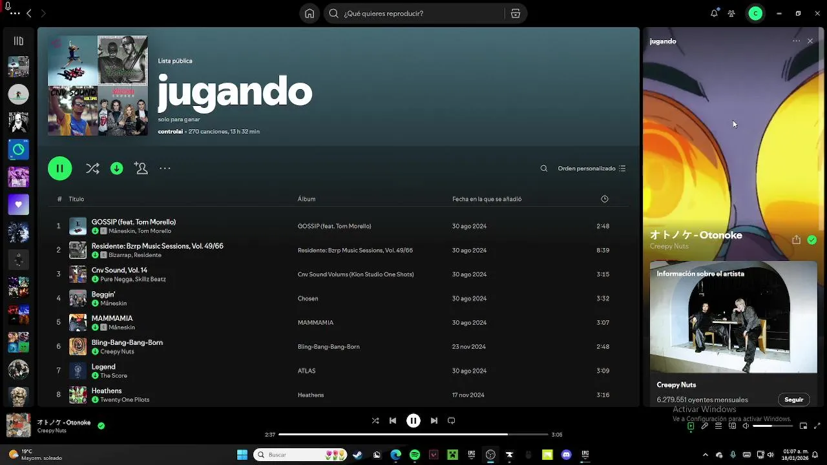Toggle the saved checkmark in the bottom player bar
Image resolution: width=827 pixels, height=465 pixels.
pyautogui.click(x=101, y=426)
